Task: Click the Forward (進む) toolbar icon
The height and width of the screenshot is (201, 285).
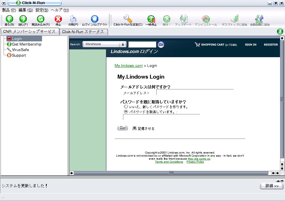Action: click(23, 19)
